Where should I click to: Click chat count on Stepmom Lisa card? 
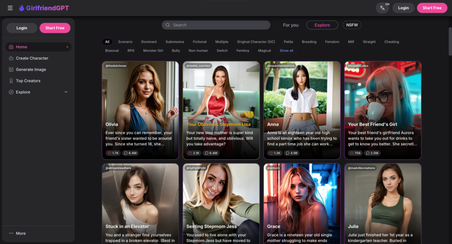211,153
